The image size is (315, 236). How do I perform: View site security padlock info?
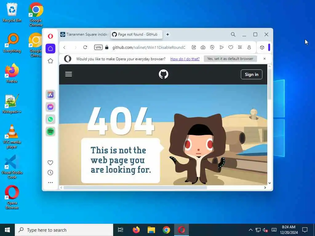click(107, 47)
